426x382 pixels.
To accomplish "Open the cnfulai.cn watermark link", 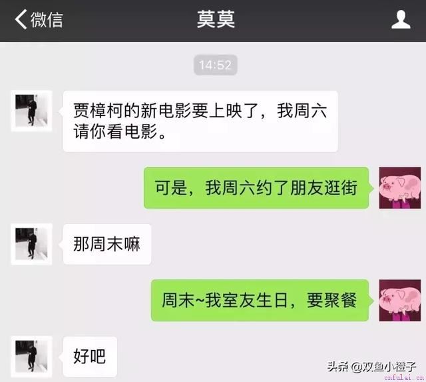I will pyautogui.click(x=404, y=377).
